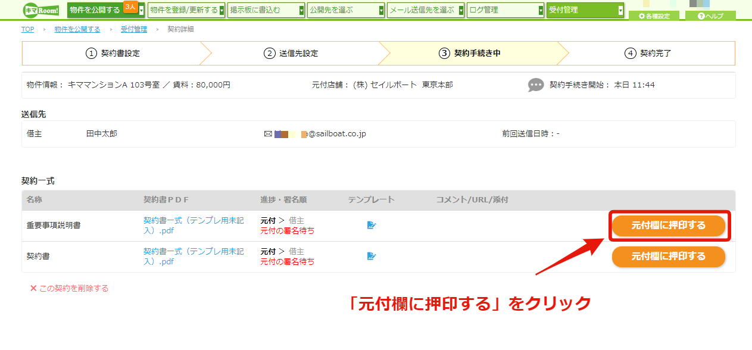The height and width of the screenshot is (350, 752).
Task: Click the キマRoom! logo icon
Action: pos(41,10)
